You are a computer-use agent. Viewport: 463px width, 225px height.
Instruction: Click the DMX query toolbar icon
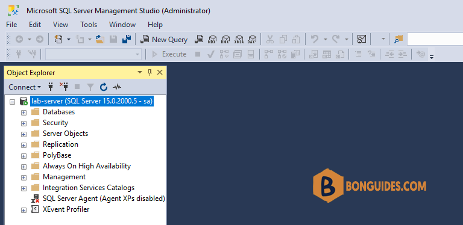coord(225,39)
